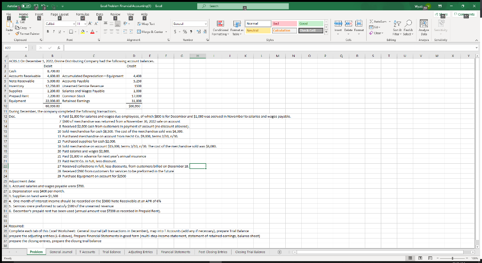The height and width of the screenshot is (263, 482).
Task: Increase the indent
Action: tap(131, 32)
